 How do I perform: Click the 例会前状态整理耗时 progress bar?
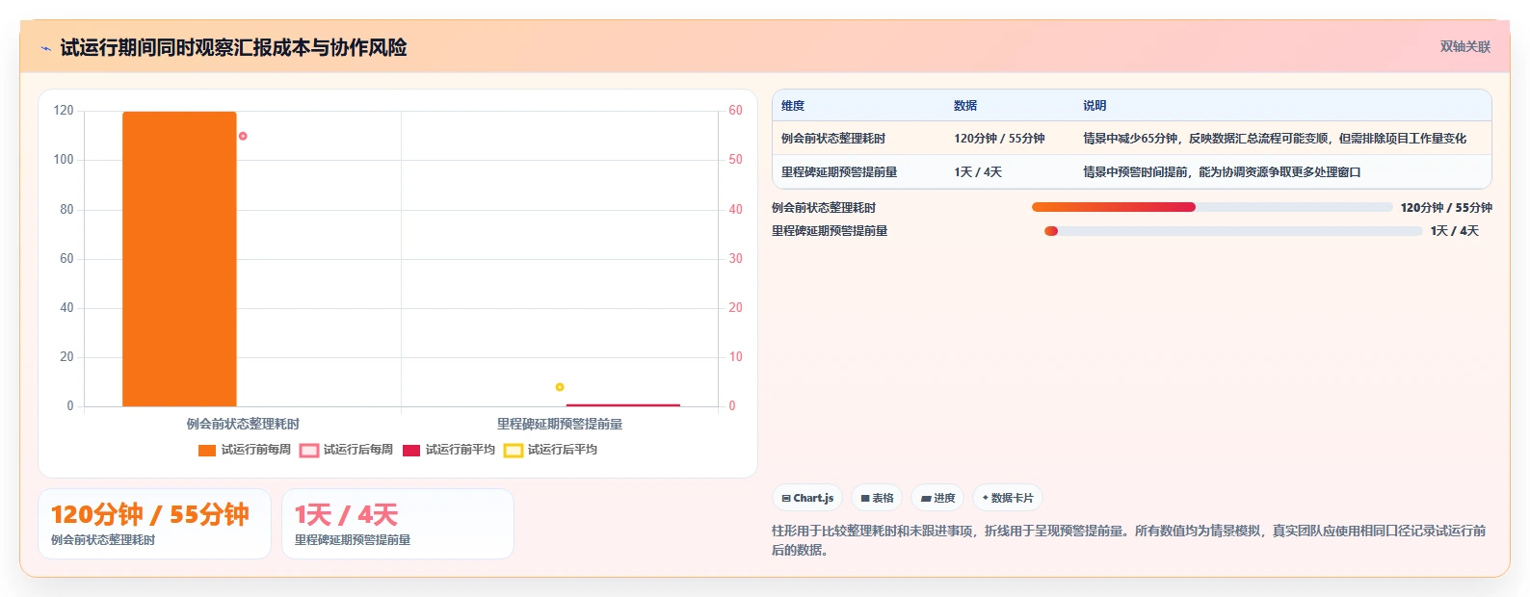coord(1212,207)
